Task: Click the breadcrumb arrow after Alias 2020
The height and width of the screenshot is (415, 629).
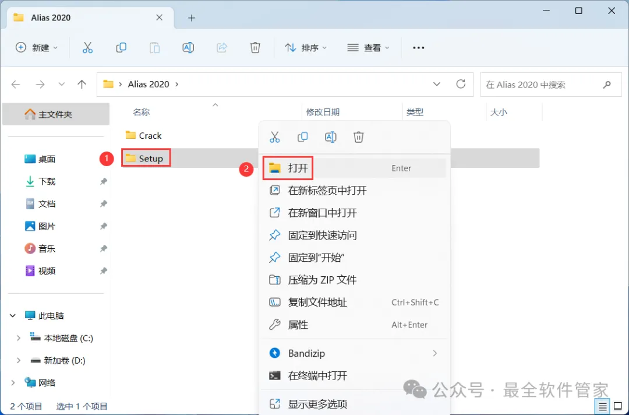Action: click(x=177, y=85)
